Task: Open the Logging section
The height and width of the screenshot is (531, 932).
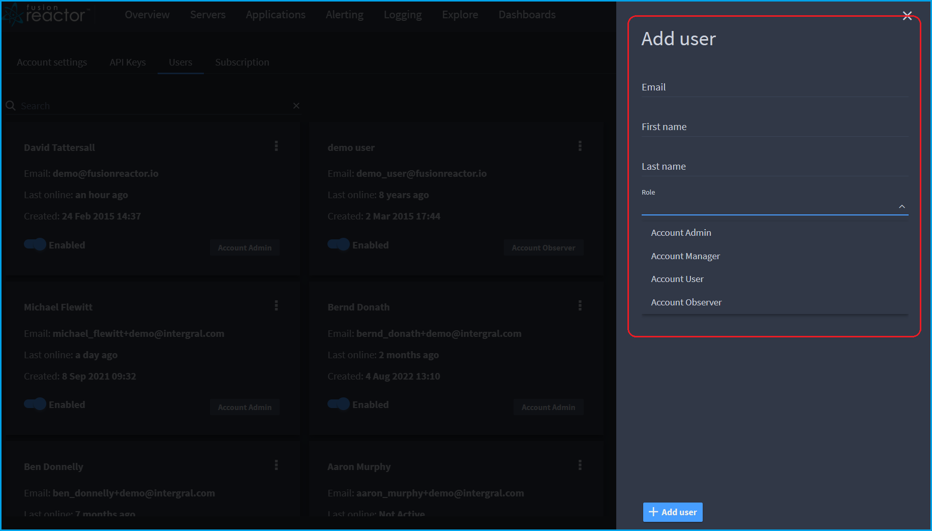Action: click(403, 15)
